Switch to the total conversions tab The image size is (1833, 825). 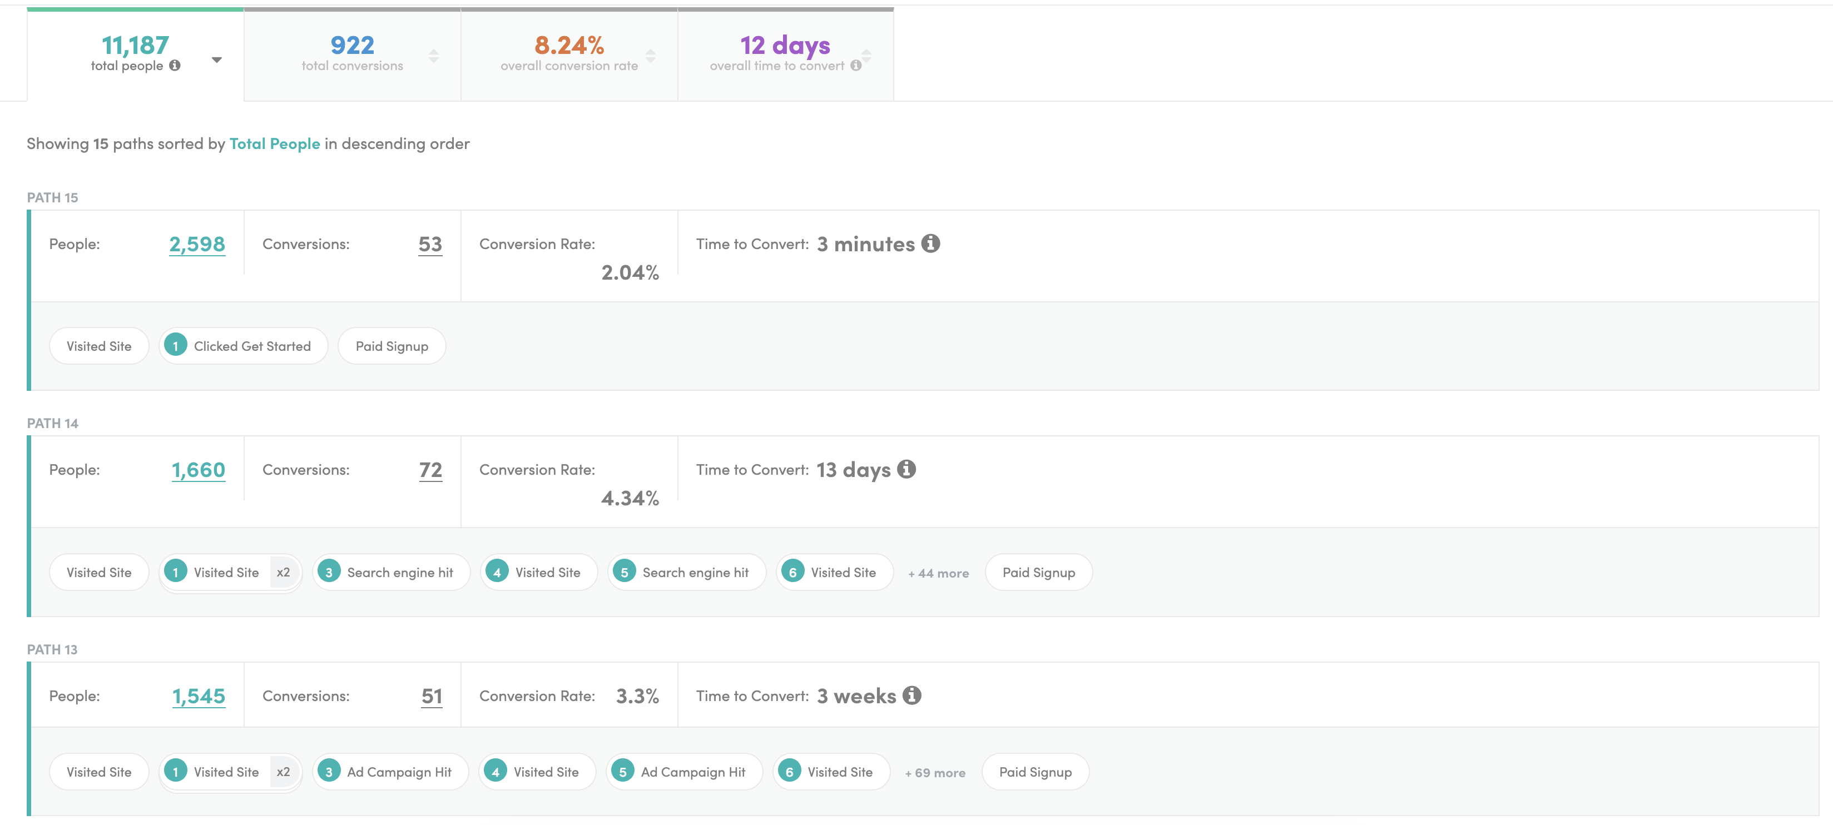pyautogui.click(x=352, y=54)
